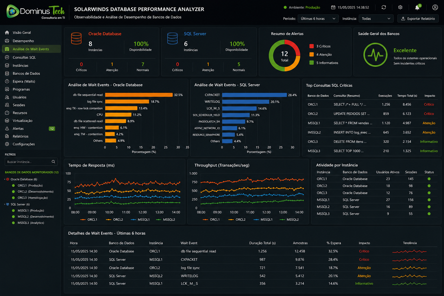Toggle MSSQL2 legend in Throughput chart
This screenshot has height=296, width=444.
click(289, 219)
